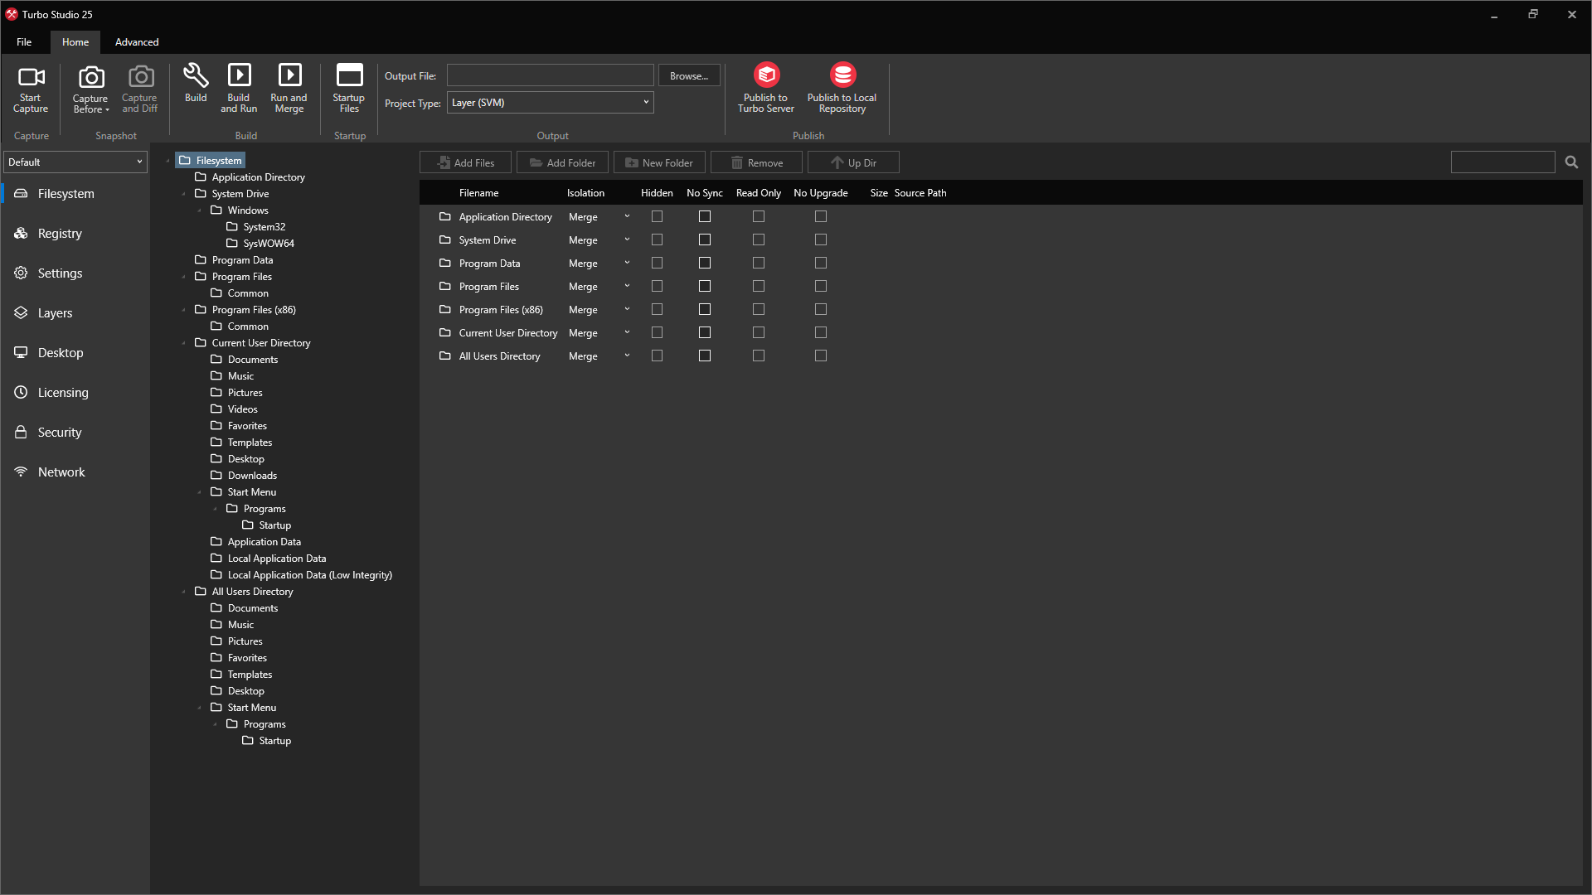The width and height of the screenshot is (1592, 895).
Task: Open the Security sidebar section
Action: (x=75, y=433)
